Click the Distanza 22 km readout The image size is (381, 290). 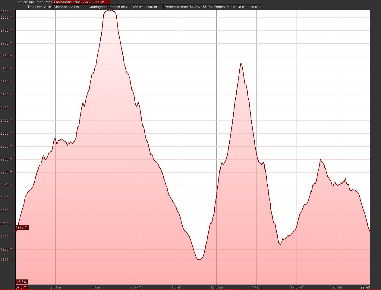tap(70, 7)
